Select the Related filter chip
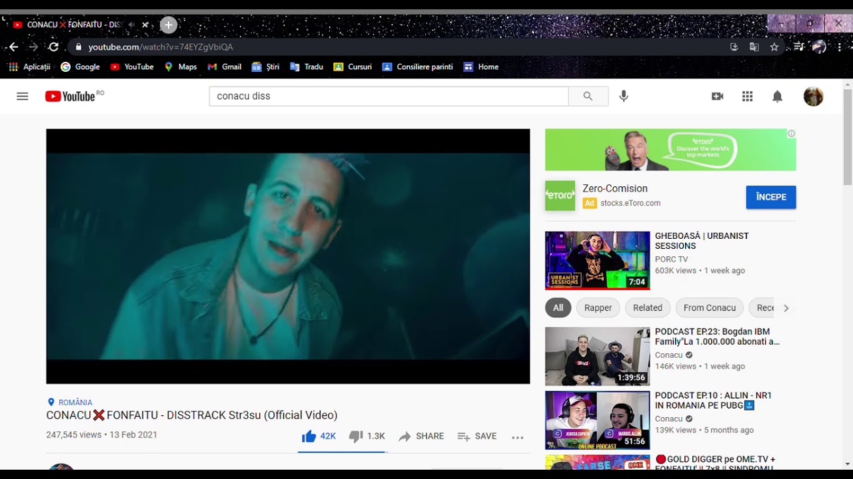This screenshot has width=853, height=479. [x=648, y=307]
